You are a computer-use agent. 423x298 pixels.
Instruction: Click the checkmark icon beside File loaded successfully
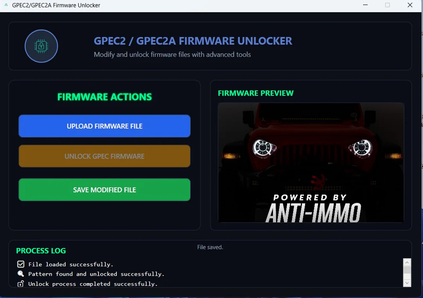coord(21,264)
